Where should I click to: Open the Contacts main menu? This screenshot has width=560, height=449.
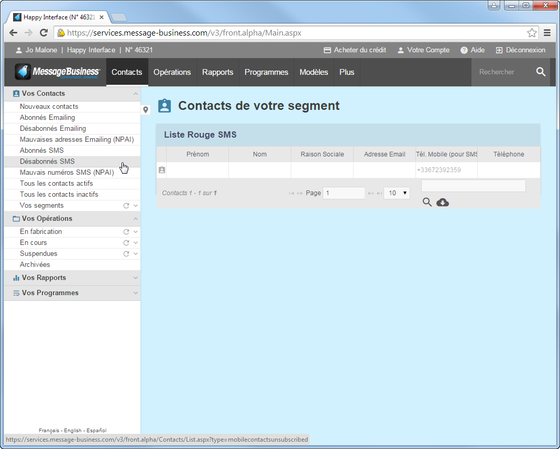127,72
